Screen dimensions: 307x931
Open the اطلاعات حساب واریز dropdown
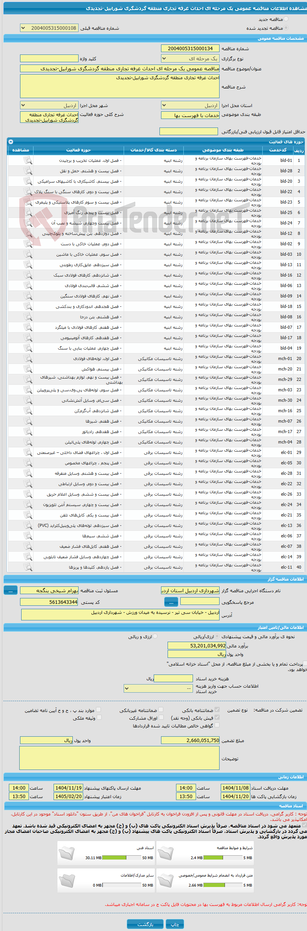(x=158, y=688)
